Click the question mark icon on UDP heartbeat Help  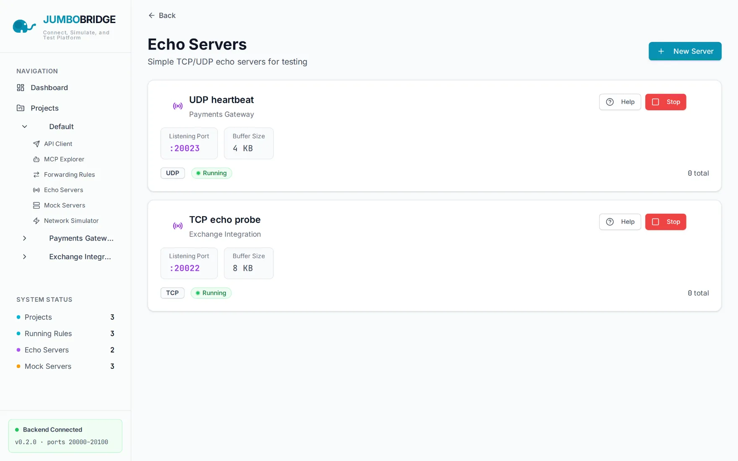610,102
